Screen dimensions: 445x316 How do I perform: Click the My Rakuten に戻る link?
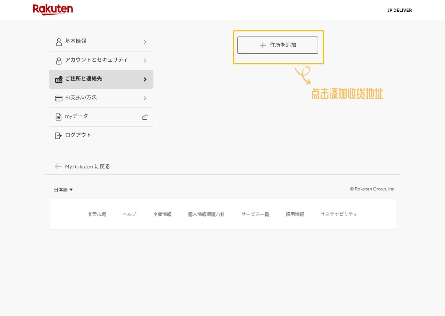[87, 166]
